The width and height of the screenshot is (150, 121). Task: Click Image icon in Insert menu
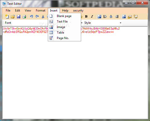(x=51, y=27)
